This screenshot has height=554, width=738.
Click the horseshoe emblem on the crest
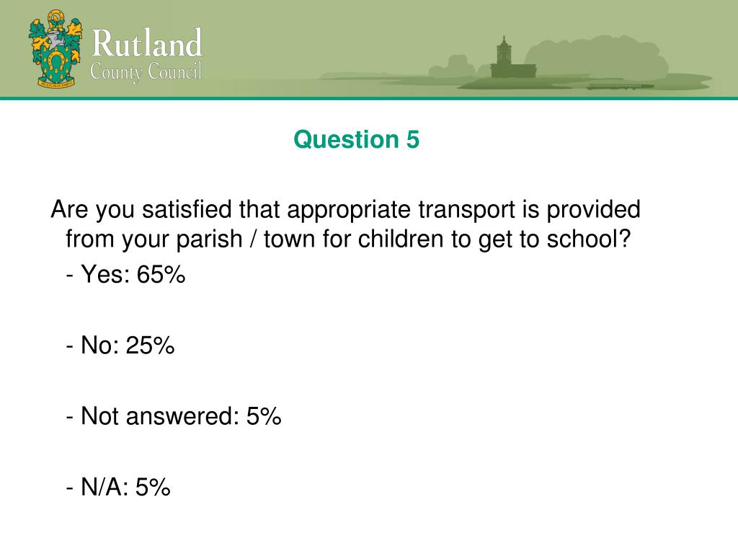(56, 62)
